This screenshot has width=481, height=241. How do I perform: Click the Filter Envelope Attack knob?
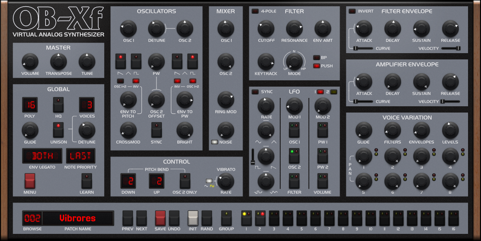click(364, 28)
